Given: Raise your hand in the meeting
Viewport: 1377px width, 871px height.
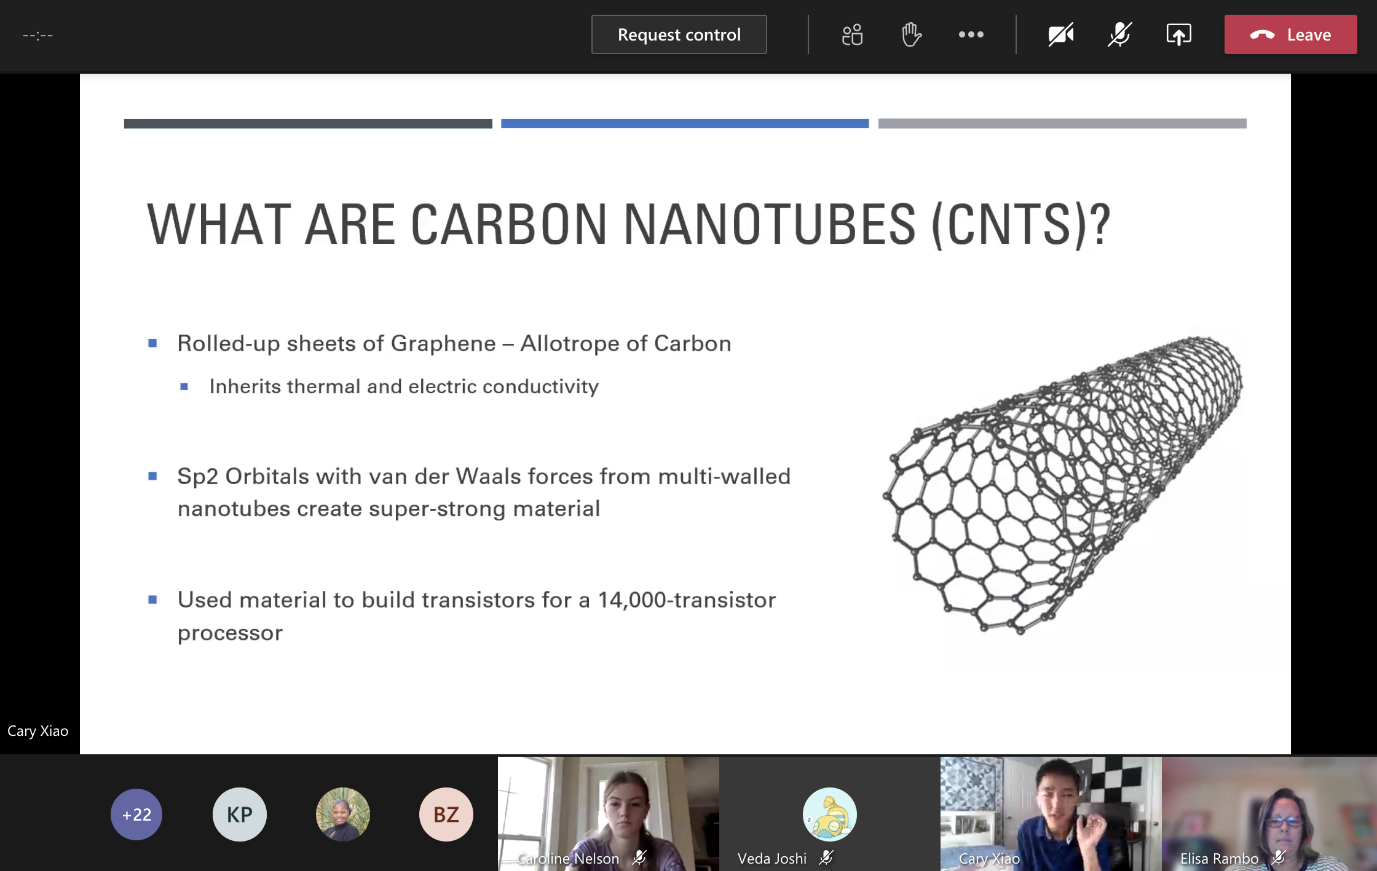Looking at the screenshot, I should coord(911,34).
